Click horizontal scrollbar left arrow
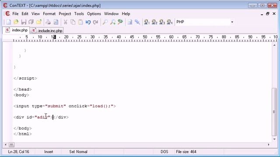This screenshot has width=280, height=157. 6,145
